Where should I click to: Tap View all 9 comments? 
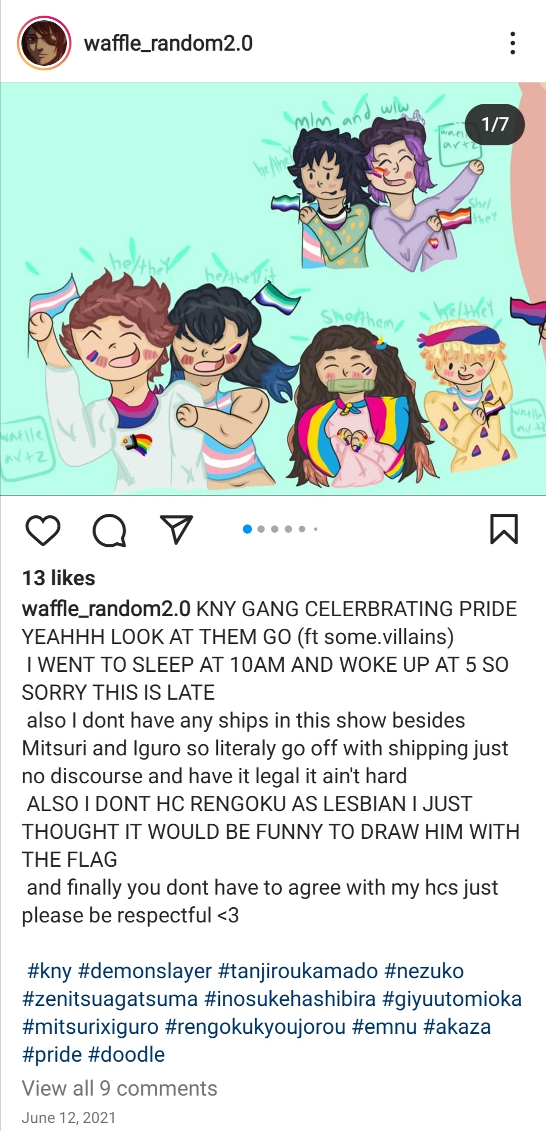pyautogui.click(x=119, y=1088)
